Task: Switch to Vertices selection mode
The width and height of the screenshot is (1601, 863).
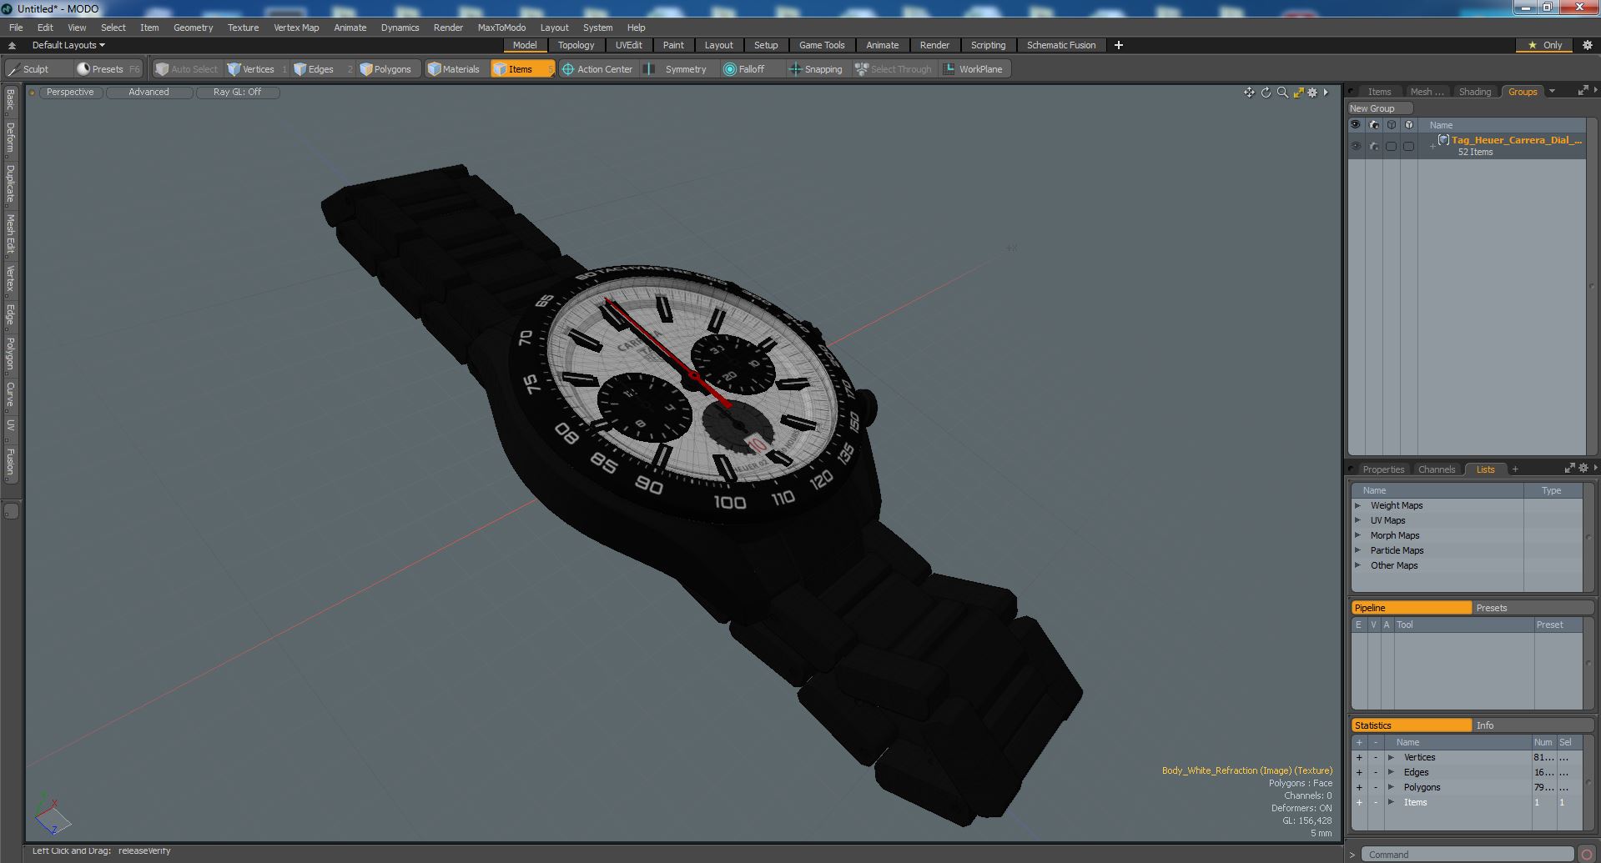Action: click(x=258, y=69)
